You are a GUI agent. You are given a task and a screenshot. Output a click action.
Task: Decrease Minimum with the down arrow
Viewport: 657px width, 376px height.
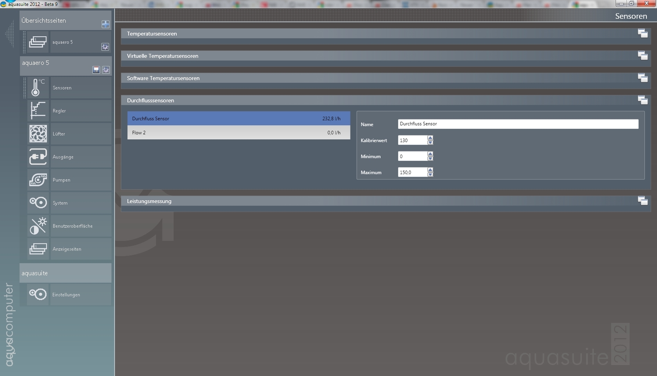[x=430, y=159]
